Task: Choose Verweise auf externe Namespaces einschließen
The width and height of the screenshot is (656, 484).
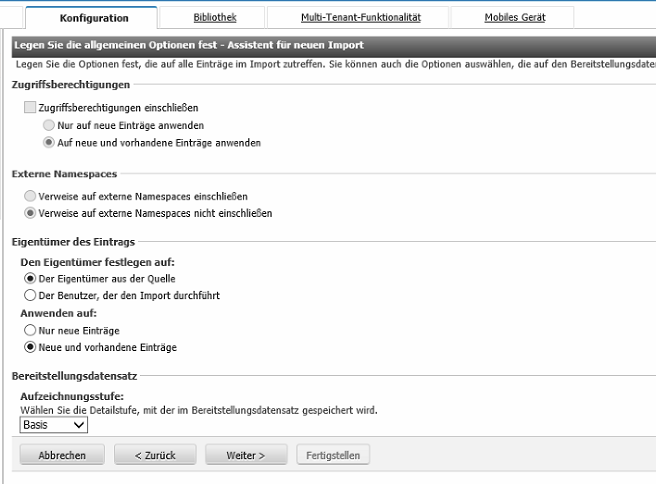Action: [30, 196]
